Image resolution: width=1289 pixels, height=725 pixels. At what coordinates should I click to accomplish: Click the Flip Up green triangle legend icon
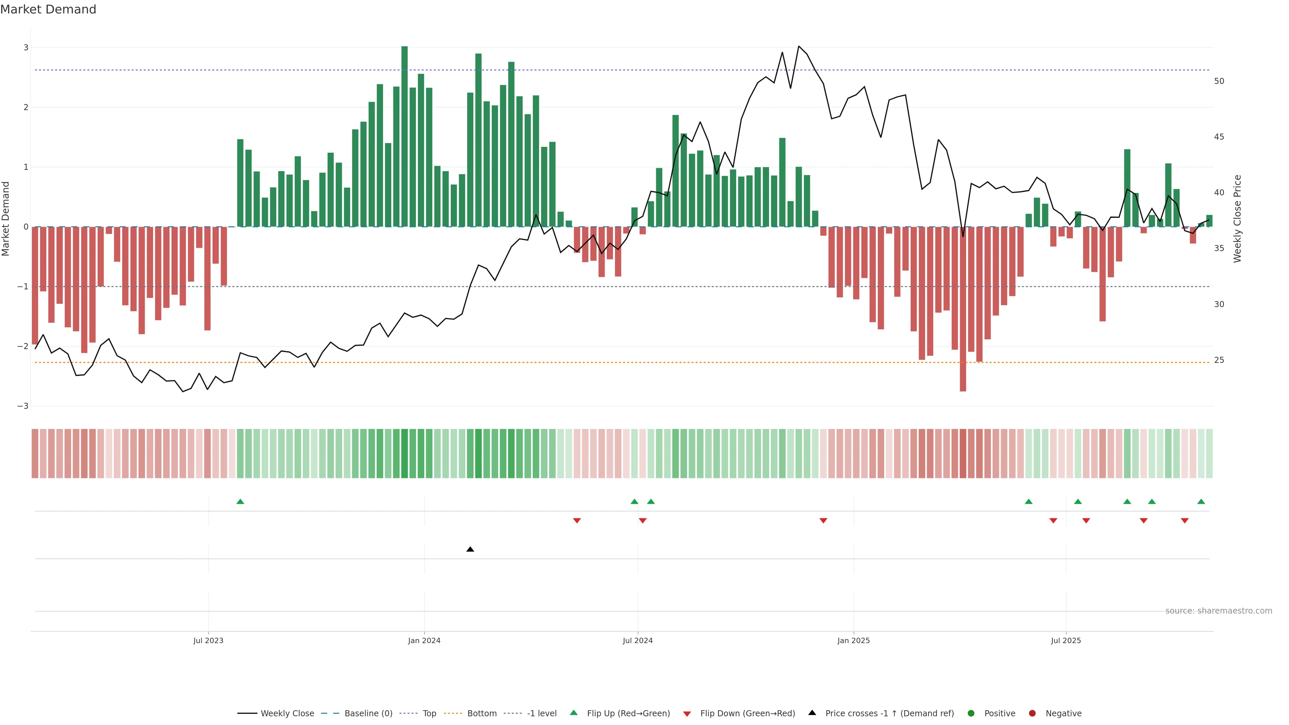[x=573, y=713]
